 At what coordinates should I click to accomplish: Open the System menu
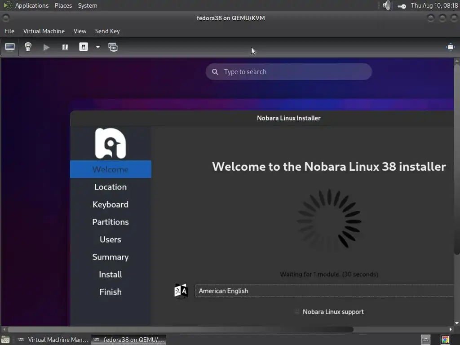click(88, 5)
